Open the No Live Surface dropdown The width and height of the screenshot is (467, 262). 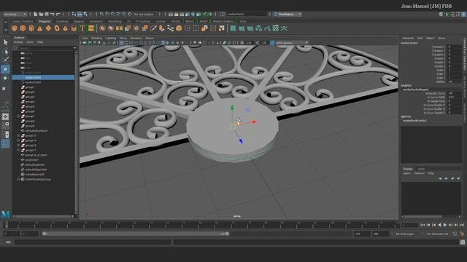pyautogui.click(x=144, y=15)
